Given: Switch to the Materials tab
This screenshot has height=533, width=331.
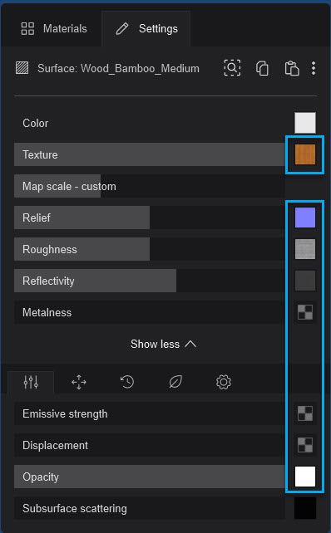Looking at the screenshot, I should click(54, 28).
